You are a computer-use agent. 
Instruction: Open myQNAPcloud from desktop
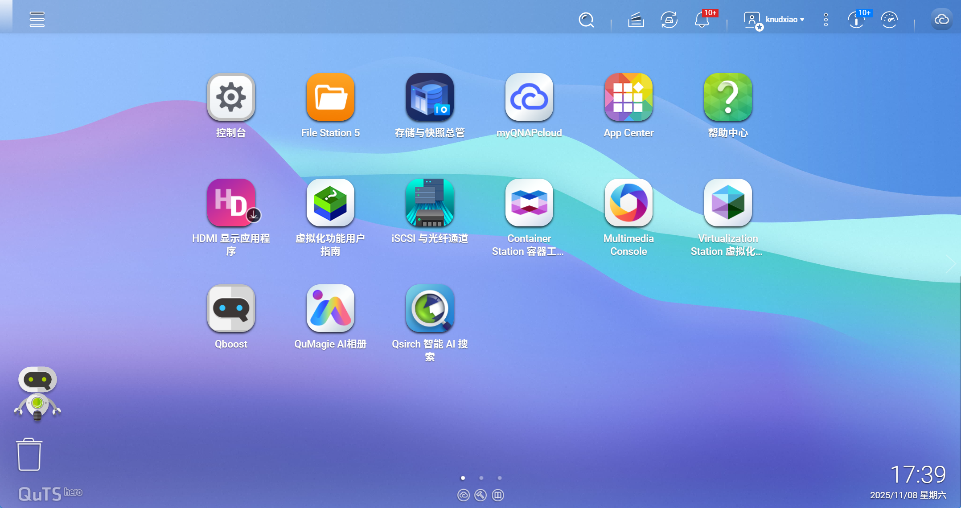pyautogui.click(x=529, y=98)
